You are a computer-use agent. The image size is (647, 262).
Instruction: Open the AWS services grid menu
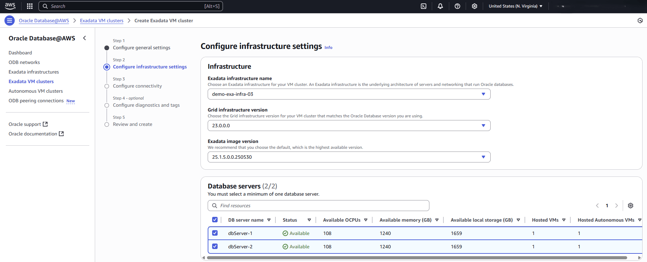pyautogui.click(x=30, y=6)
